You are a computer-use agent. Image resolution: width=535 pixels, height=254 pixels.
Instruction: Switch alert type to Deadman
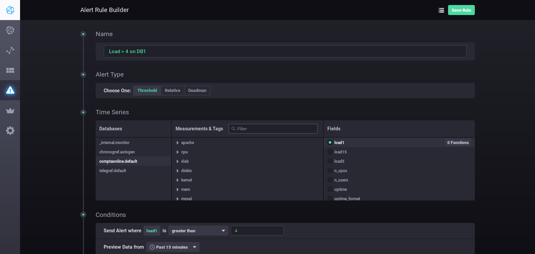pyautogui.click(x=197, y=91)
